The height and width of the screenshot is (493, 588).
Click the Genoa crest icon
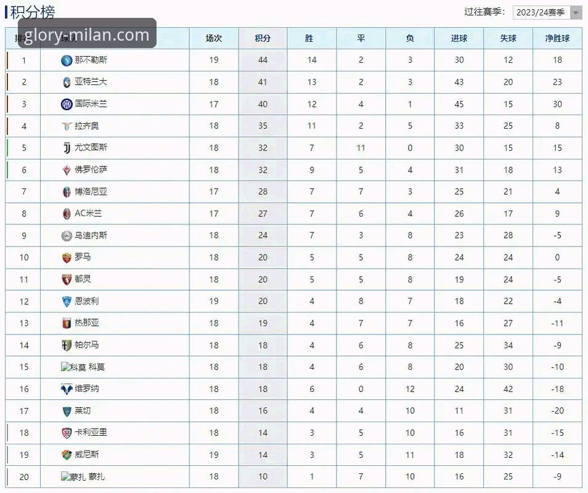click(67, 324)
